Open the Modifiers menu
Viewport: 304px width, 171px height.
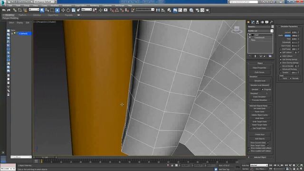pos(55,6)
